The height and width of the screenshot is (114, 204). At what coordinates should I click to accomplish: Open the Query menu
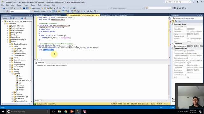pos(19,5)
